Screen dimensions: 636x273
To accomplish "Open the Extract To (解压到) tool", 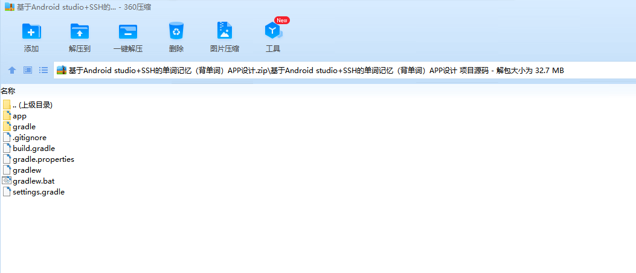I will (80, 31).
